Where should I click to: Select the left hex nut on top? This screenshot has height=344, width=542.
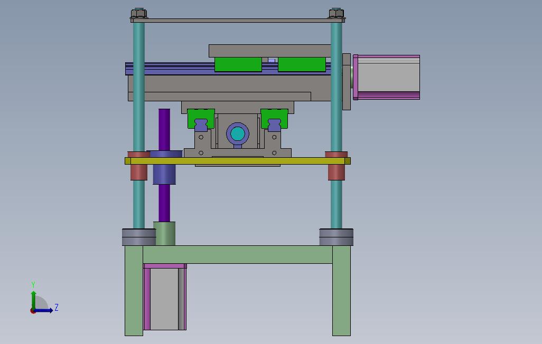[139, 14]
